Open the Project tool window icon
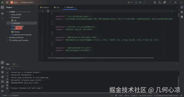Image resolution: width=184 pixels, height=97 pixels. [2, 7]
